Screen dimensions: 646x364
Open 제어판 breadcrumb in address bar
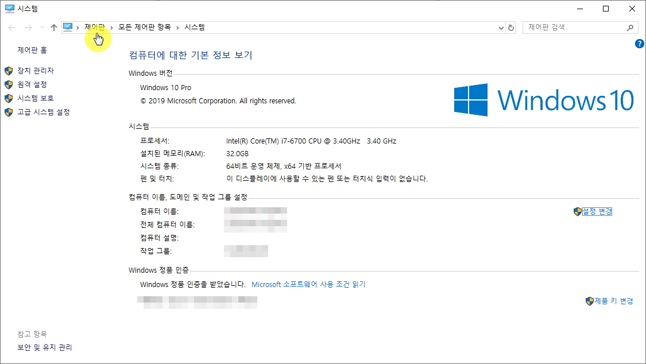click(x=95, y=27)
